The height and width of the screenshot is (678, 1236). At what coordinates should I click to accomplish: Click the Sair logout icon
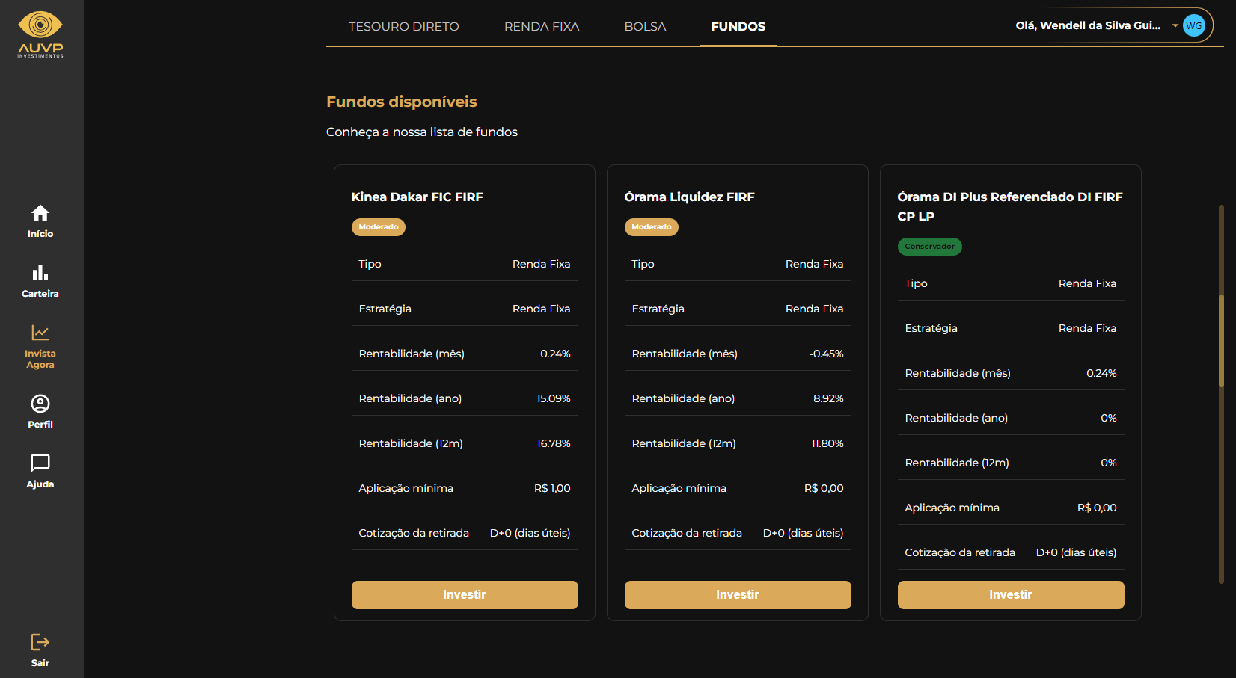tap(40, 642)
